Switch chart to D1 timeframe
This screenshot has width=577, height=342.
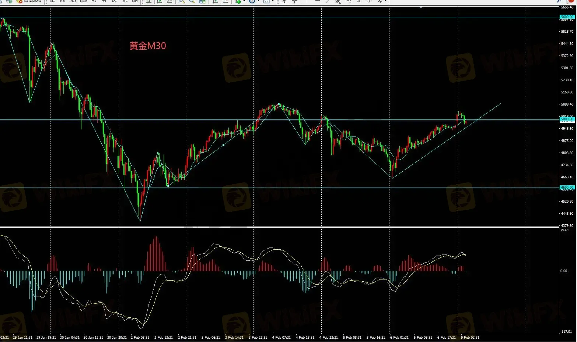point(114,1)
